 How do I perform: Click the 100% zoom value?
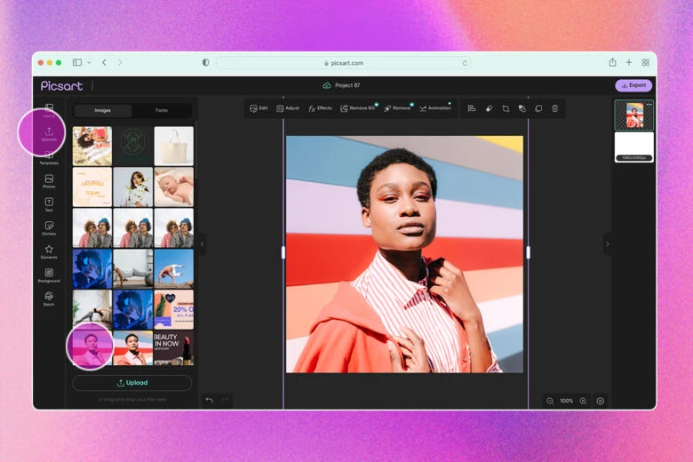coord(567,401)
